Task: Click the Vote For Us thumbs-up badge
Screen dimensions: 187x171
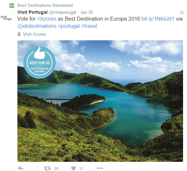Action: tap(40, 63)
